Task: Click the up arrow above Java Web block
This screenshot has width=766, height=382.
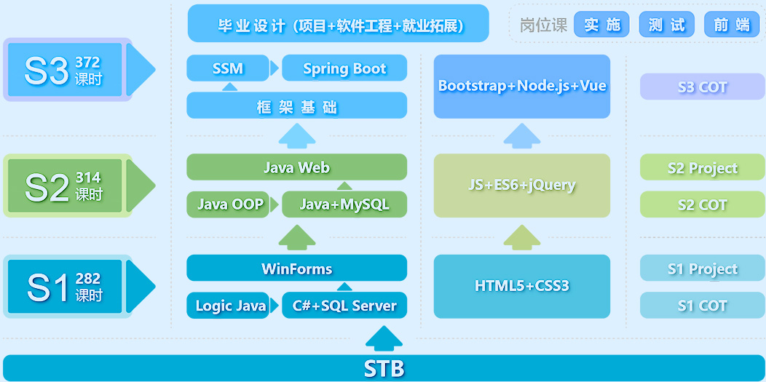Action: pos(297,136)
